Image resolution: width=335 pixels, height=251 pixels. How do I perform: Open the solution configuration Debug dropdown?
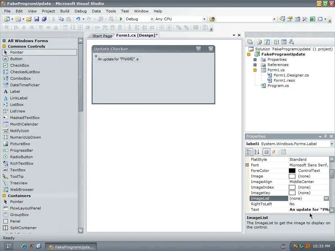tap(152, 19)
